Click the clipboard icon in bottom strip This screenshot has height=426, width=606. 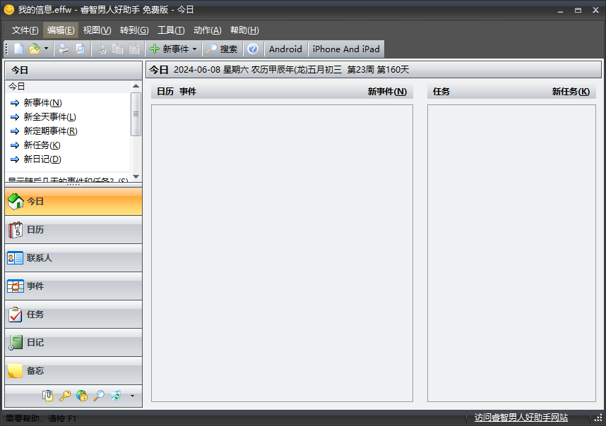[x=48, y=396]
